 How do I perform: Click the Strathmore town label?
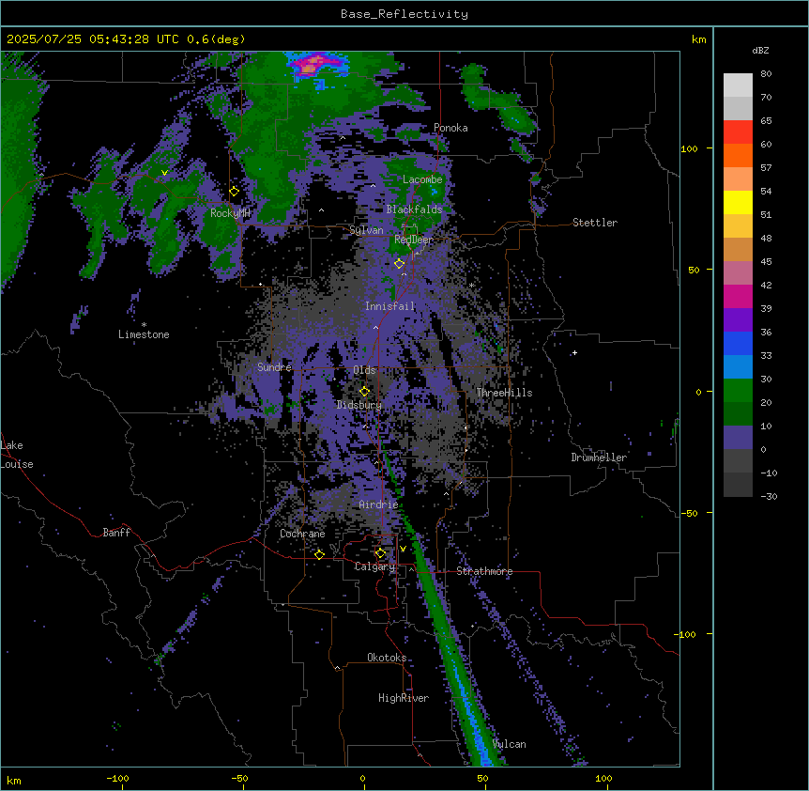click(484, 571)
